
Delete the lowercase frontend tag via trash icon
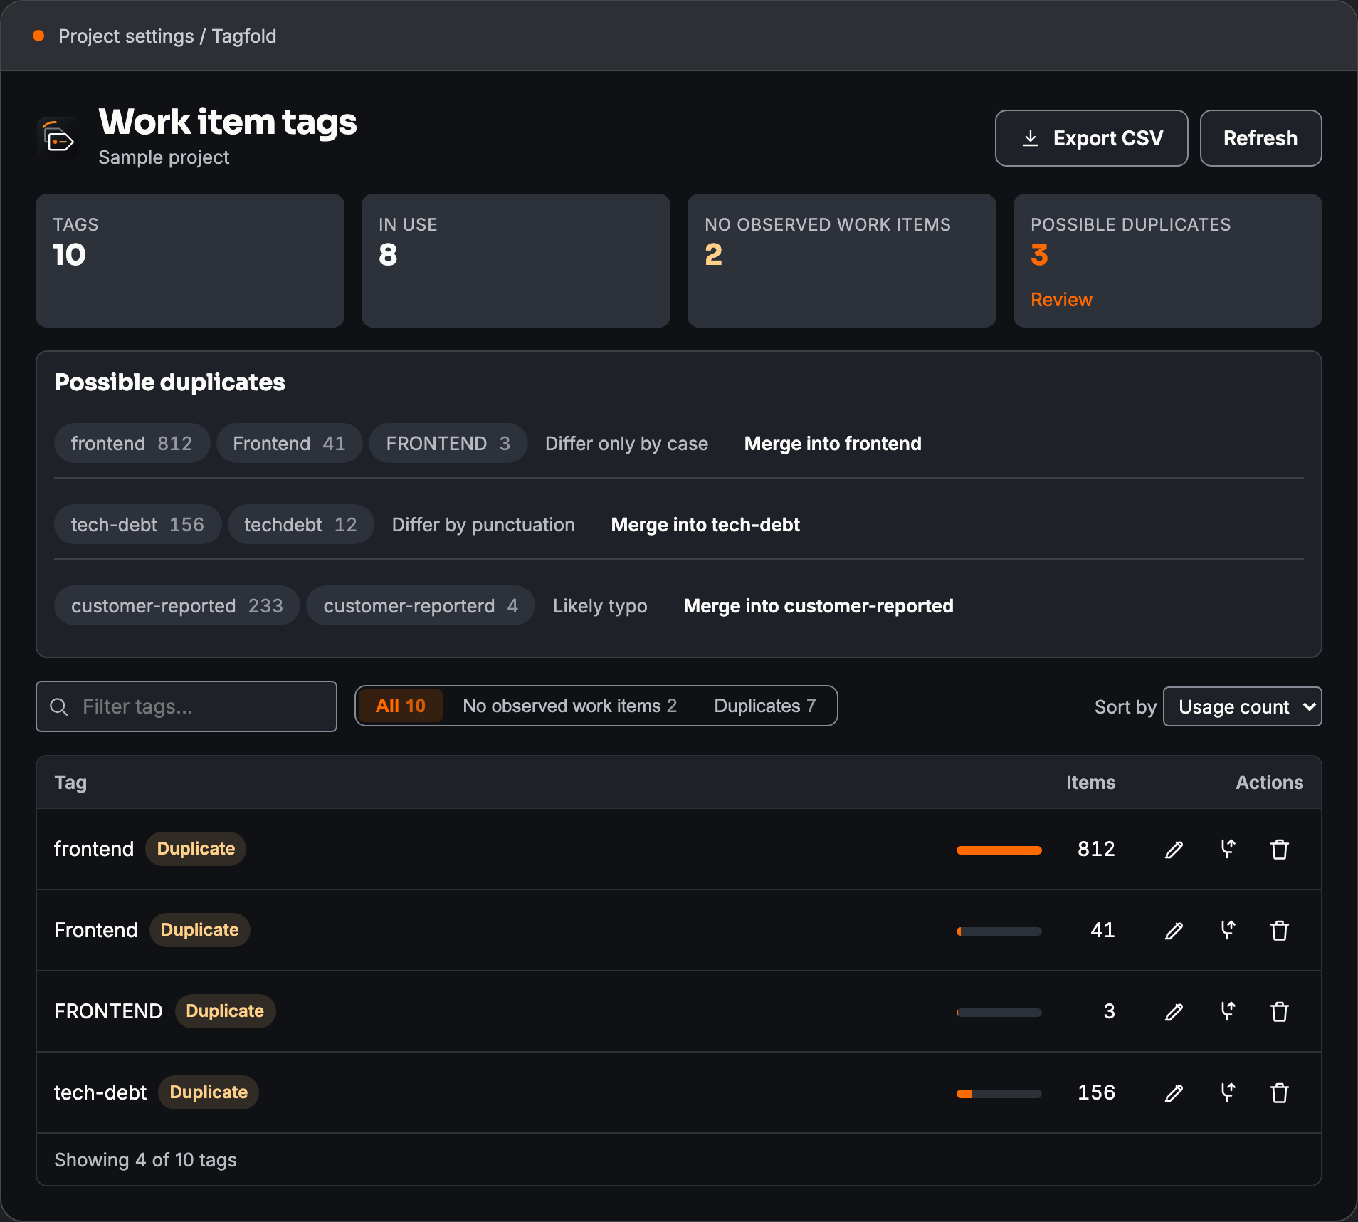tap(1280, 849)
